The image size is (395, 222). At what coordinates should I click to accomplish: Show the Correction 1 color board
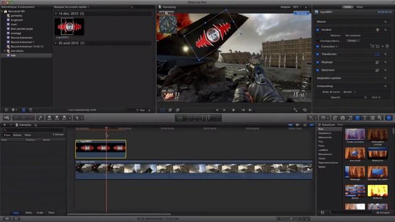[387, 47]
